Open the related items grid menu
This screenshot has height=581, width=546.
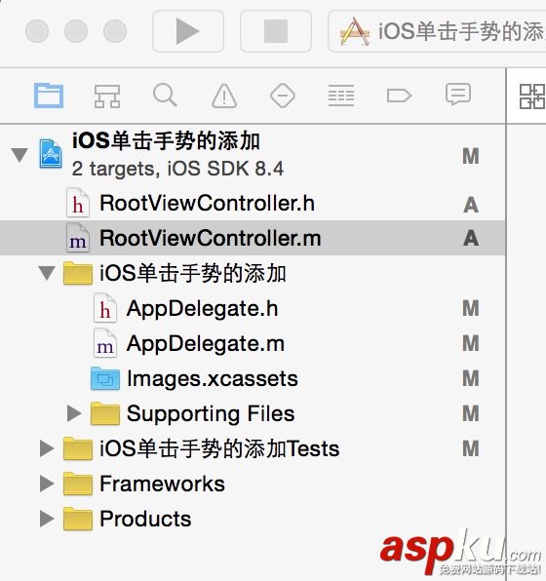532,97
